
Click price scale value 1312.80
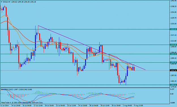click(x=173, y=41)
